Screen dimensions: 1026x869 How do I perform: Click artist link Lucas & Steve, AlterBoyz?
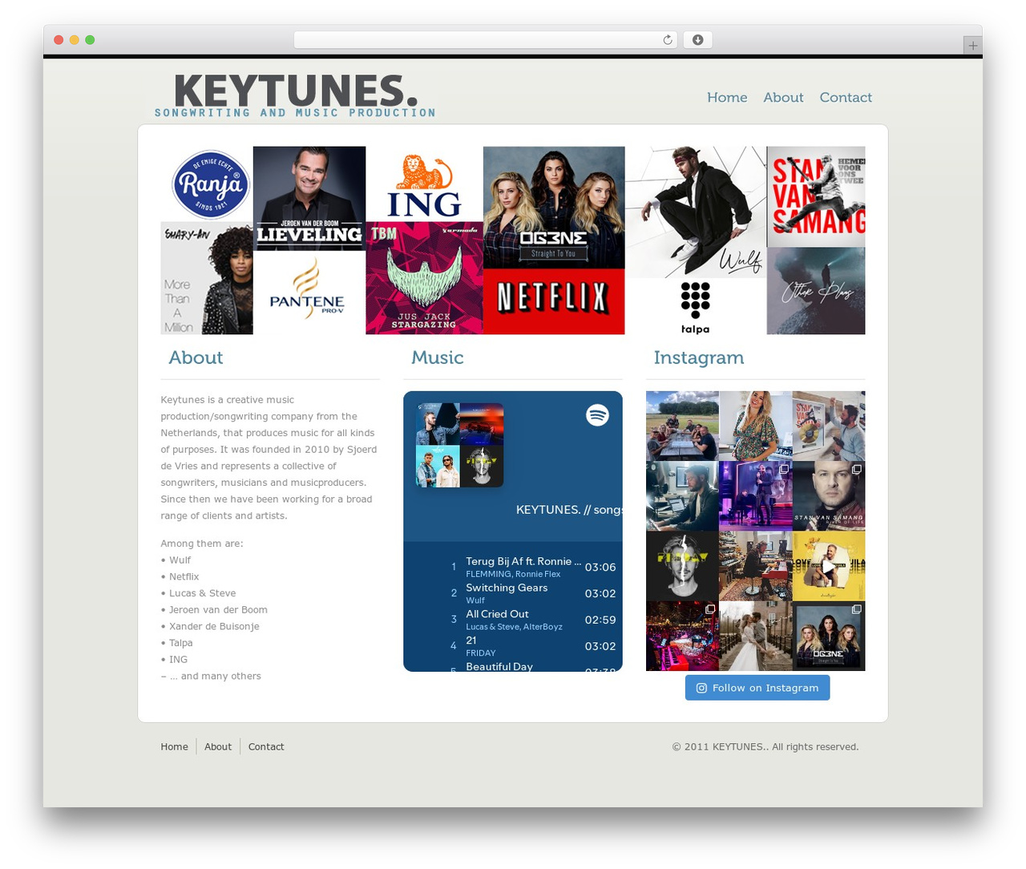514,627
